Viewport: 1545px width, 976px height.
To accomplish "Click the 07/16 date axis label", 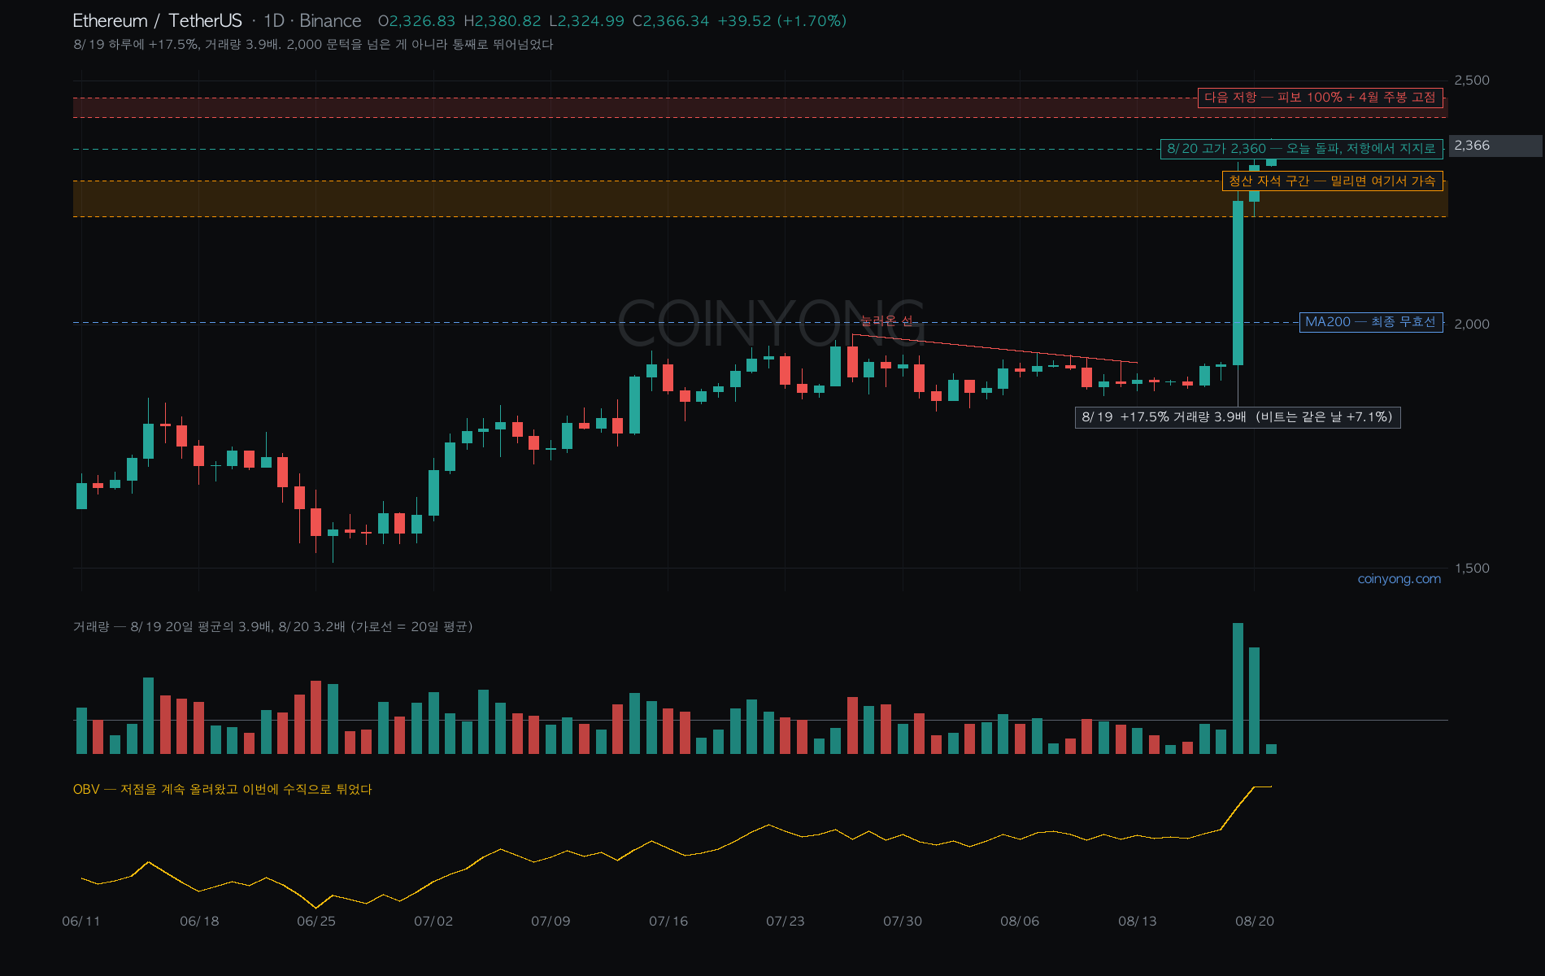I will [668, 921].
